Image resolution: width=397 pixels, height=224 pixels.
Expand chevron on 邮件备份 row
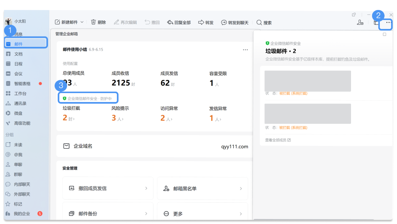(x=146, y=214)
